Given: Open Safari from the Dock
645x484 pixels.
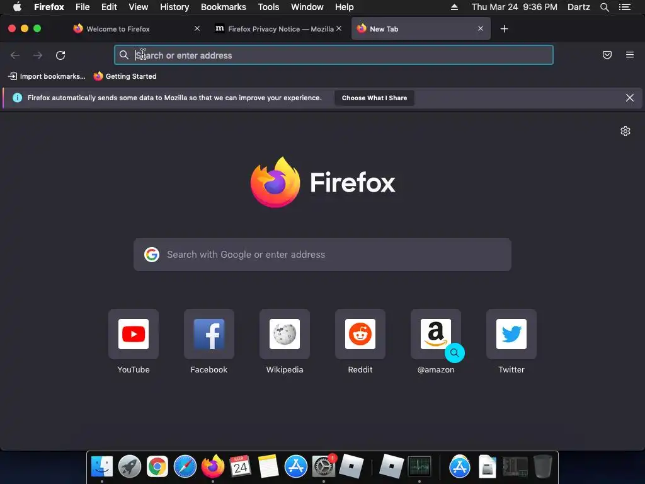Looking at the screenshot, I should tap(185, 467).
